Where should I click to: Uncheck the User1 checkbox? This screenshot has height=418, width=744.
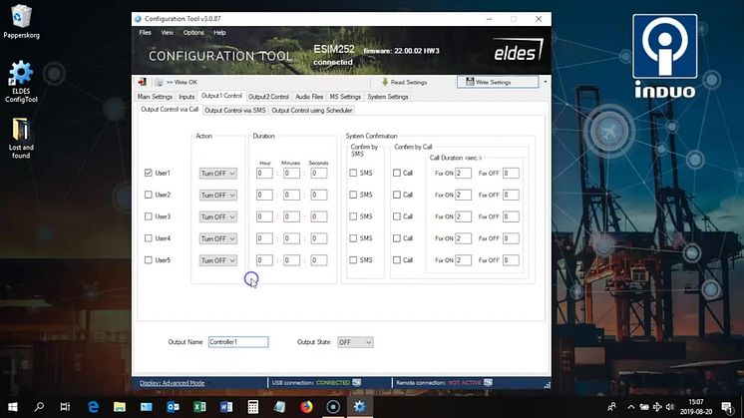(x=148, y=173)
